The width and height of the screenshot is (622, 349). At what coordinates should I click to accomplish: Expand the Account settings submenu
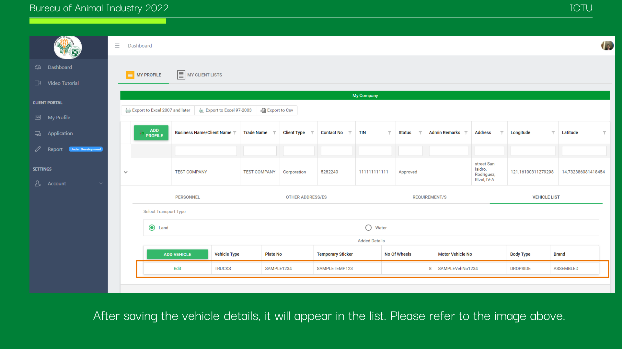point(101,183)
